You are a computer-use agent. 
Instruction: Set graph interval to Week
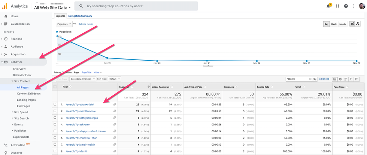click(x=333, y=24)
